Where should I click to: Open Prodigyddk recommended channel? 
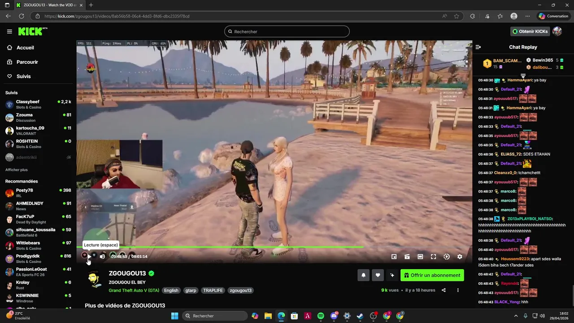(x=38, y=258)
